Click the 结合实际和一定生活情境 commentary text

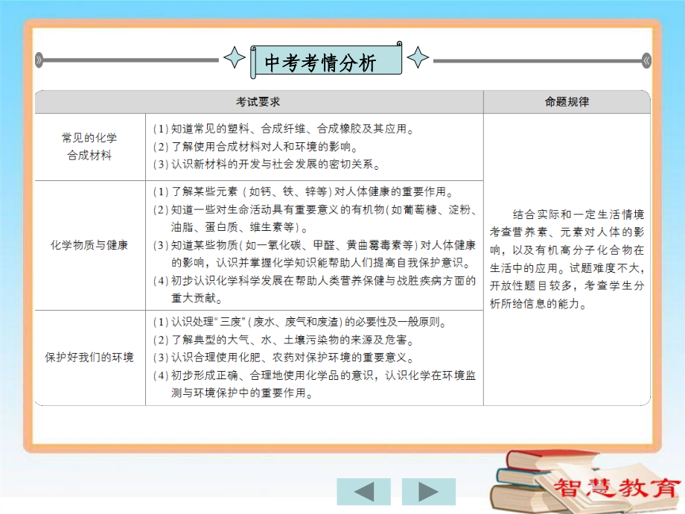[x=566, y=257]
